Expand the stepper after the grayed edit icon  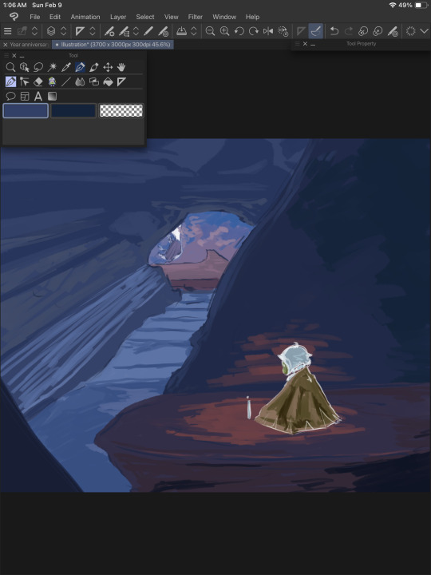(x=34, y=31)
